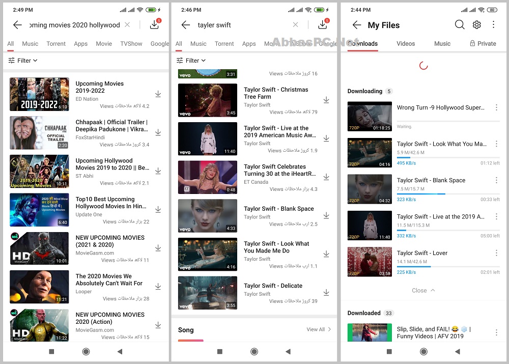Open Taylor Swift - Blank Space search result title
This screenshot has height=364, width=509.
click(278, 209)
